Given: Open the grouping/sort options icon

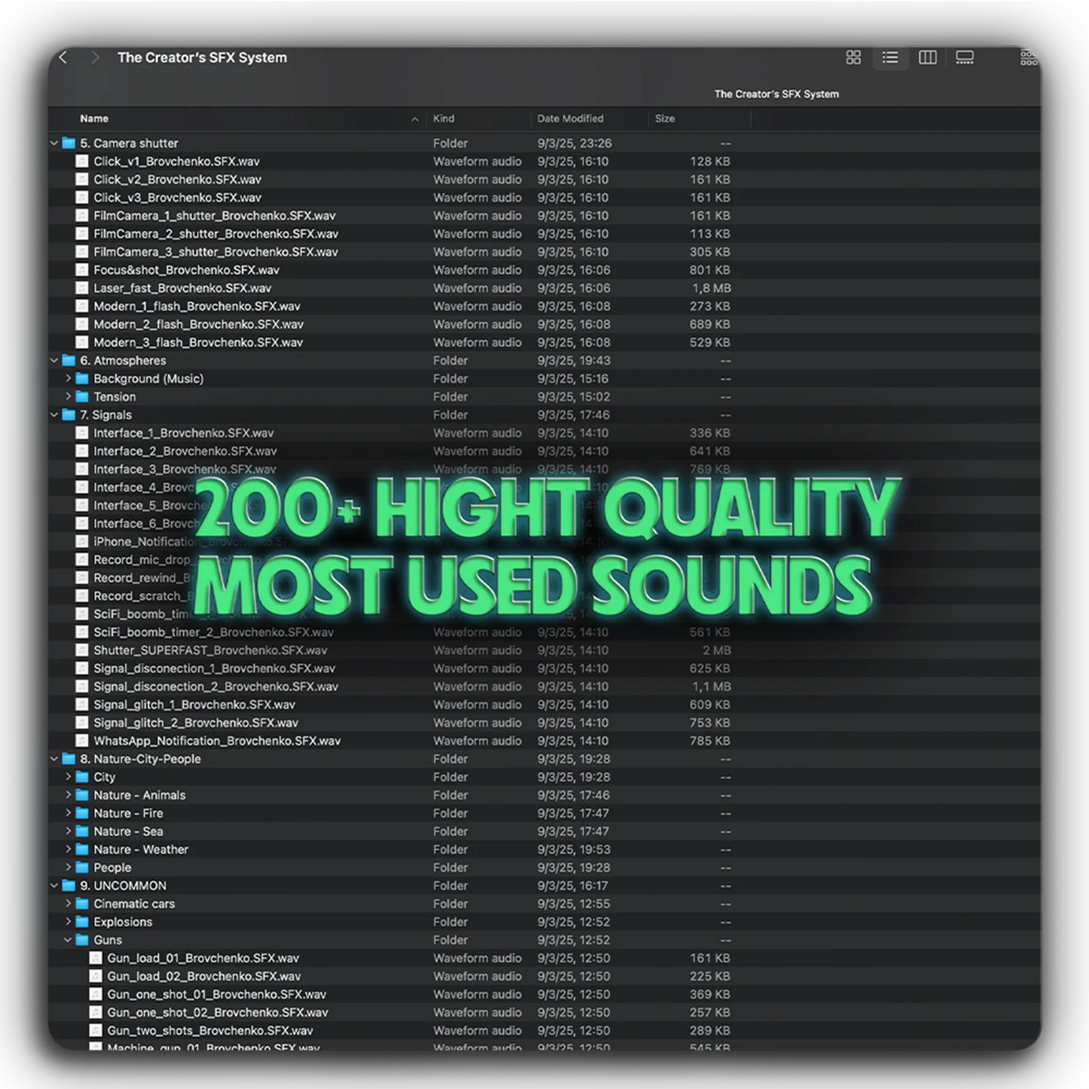Looking at the screenshot, I should 1028,57.
